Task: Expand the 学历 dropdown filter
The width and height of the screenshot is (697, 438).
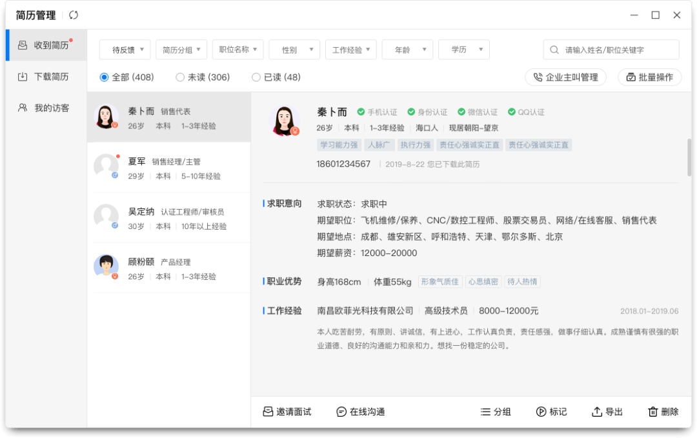Action: [x=463, y=50]
